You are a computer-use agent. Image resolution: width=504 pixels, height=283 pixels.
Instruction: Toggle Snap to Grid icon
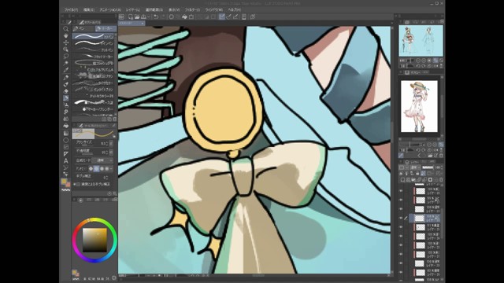coord(236,17)
